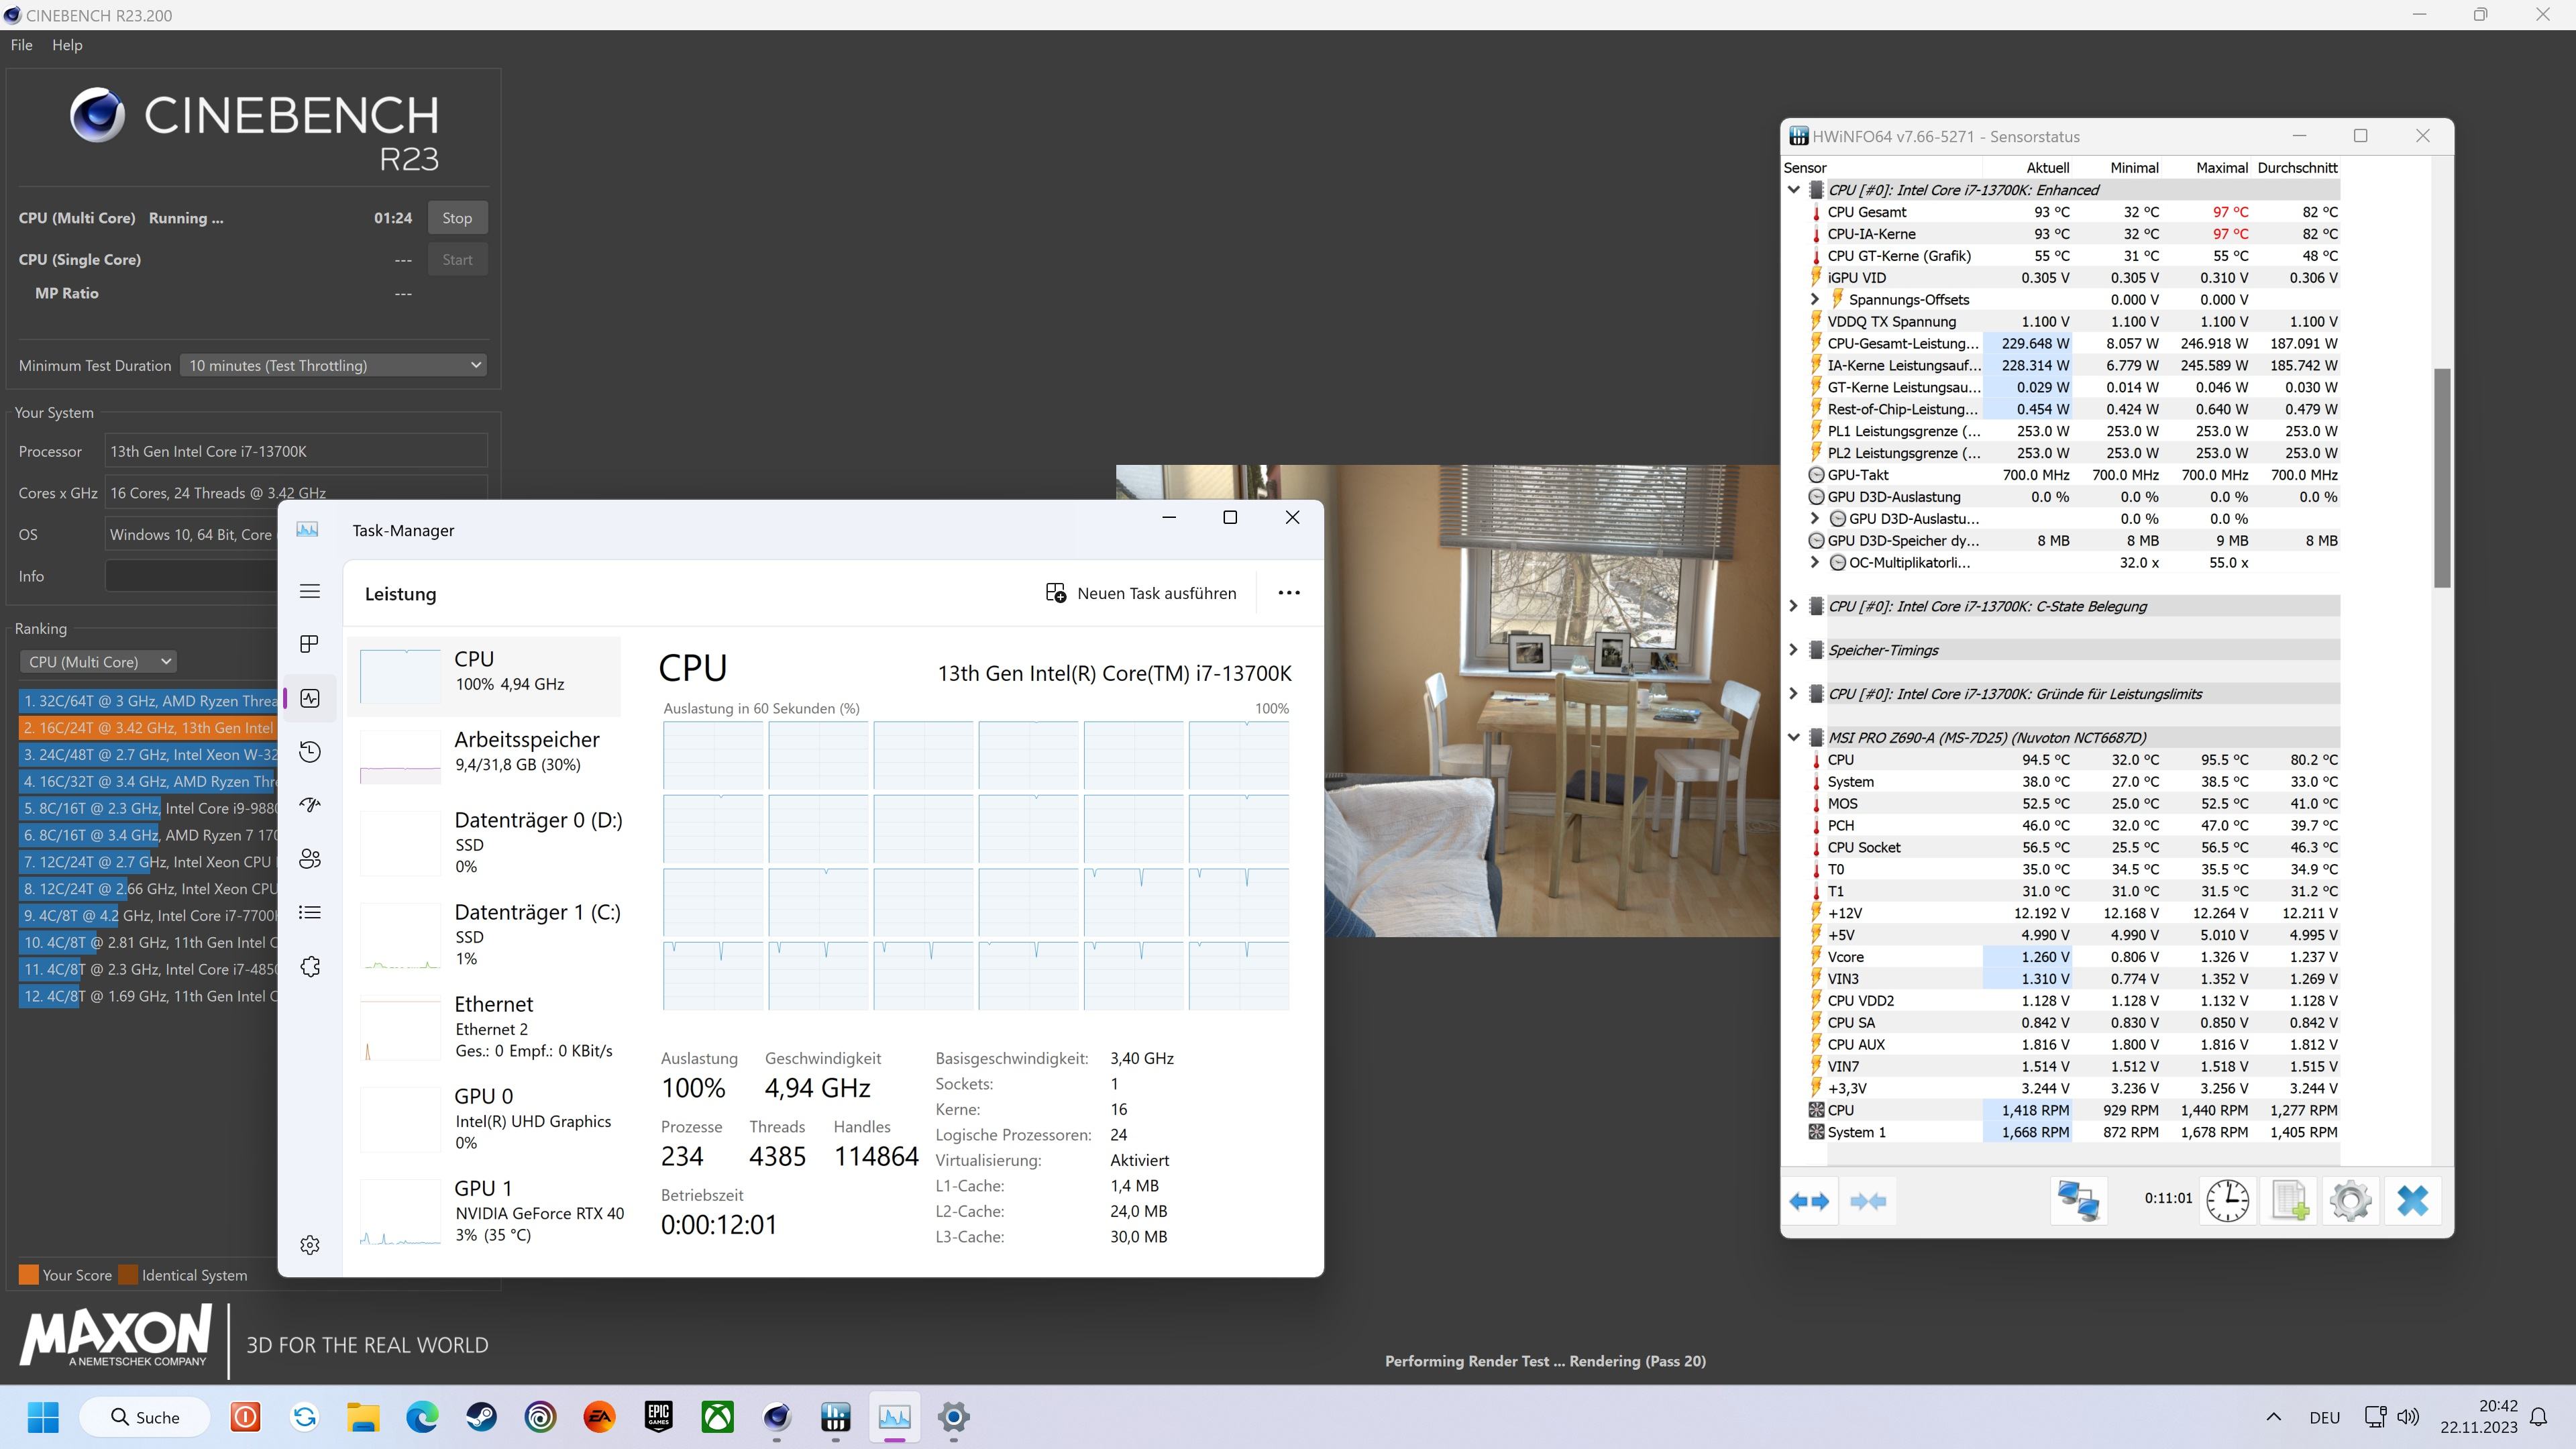The width and height of the screenshot is (2576, 1449).
Task: Select the Ethernet performance item
Action: [484, 1026]
